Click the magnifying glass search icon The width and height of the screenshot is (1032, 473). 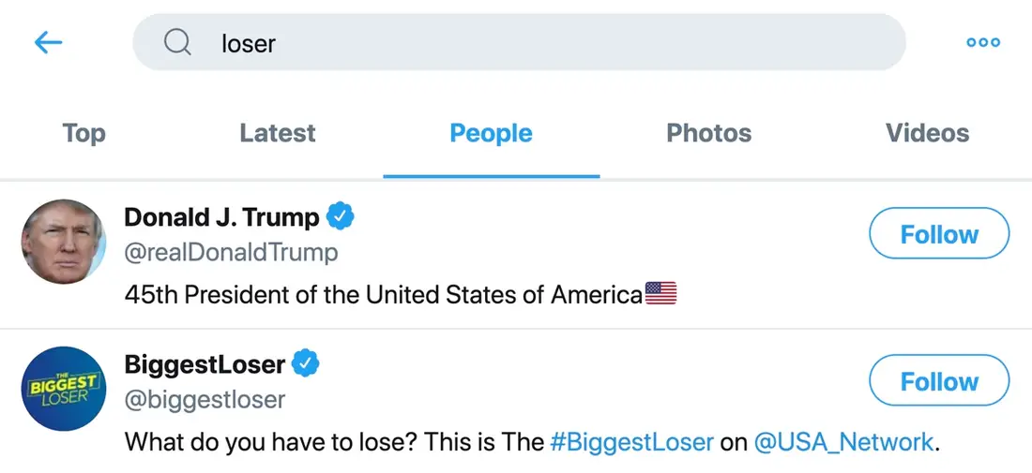[x=177, y=42]
